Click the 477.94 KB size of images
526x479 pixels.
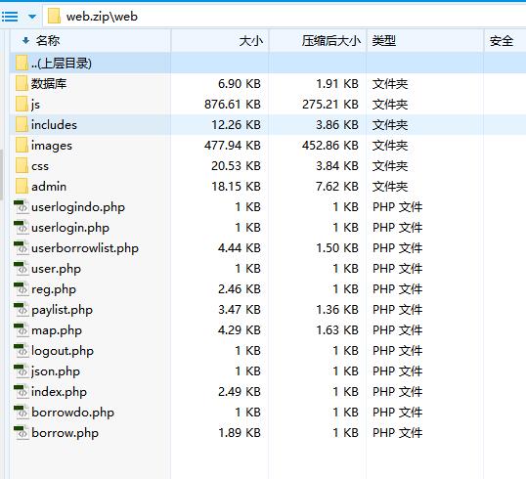click(233, 146)
